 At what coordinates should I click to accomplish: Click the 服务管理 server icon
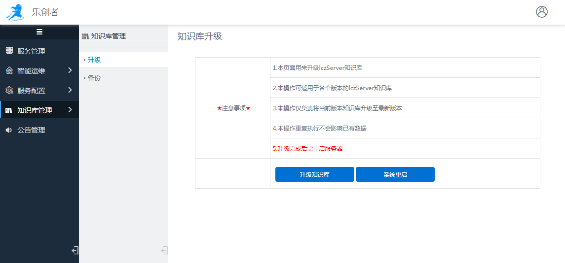9,51
